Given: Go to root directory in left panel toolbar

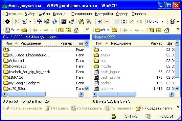Looking at the screenshot, I should pos(68,30).
